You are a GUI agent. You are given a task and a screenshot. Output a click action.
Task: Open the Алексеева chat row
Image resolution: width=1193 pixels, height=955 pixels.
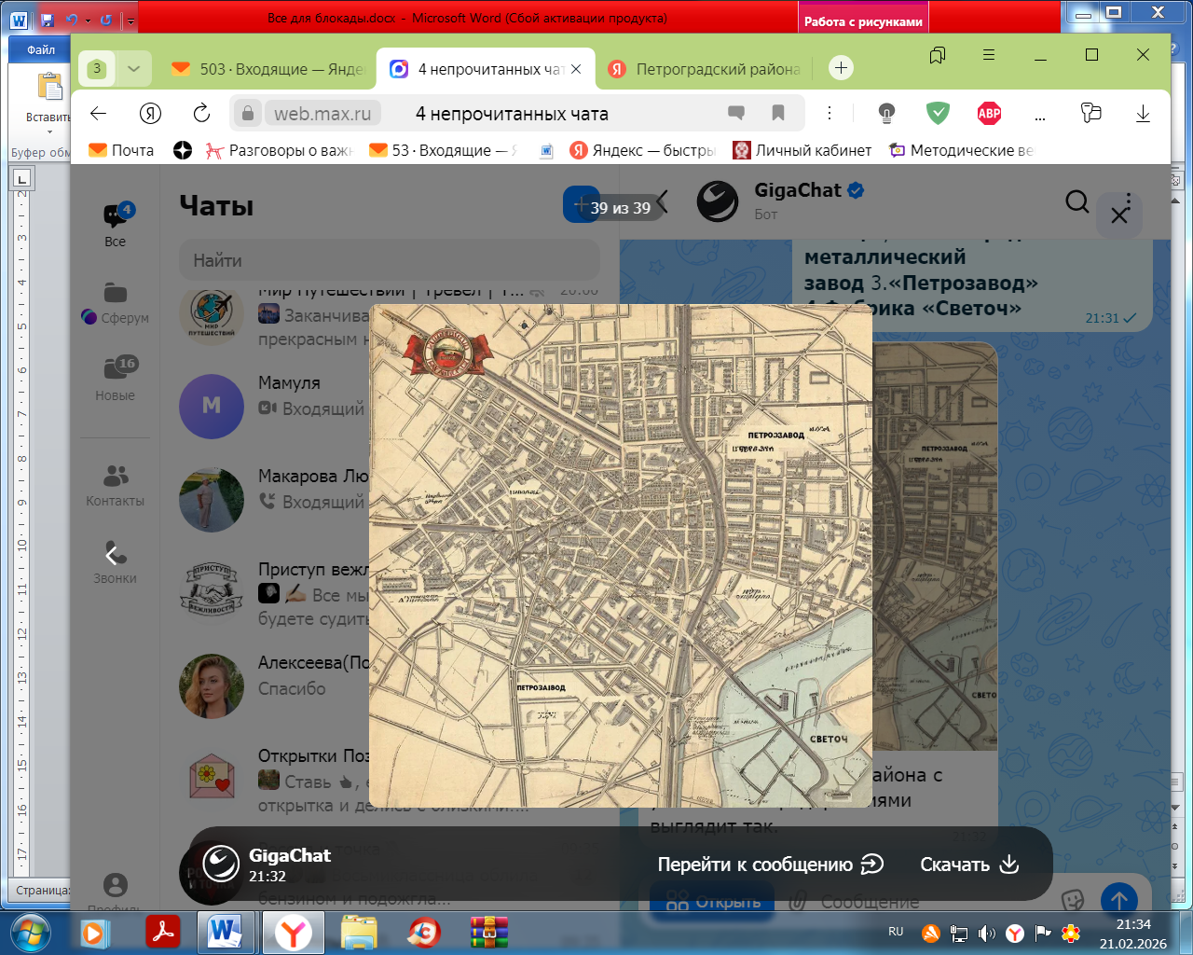click(390, 686)
